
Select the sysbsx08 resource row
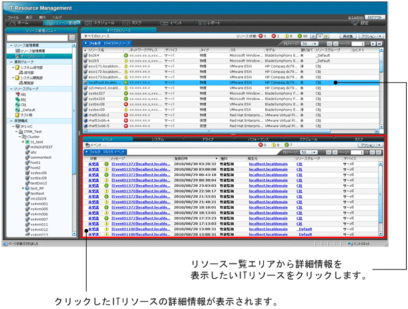(x=231, y=104)
